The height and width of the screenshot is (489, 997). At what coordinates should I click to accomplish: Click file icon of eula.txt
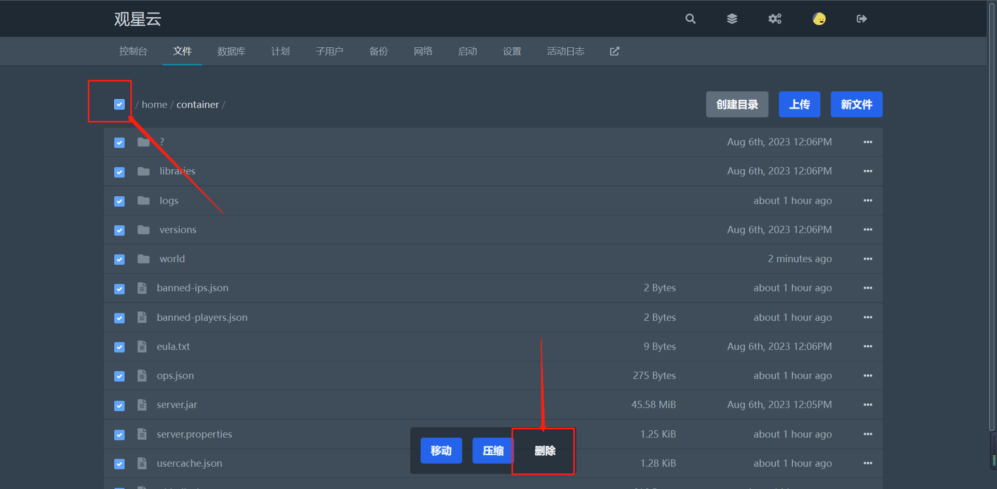[142, 346]
